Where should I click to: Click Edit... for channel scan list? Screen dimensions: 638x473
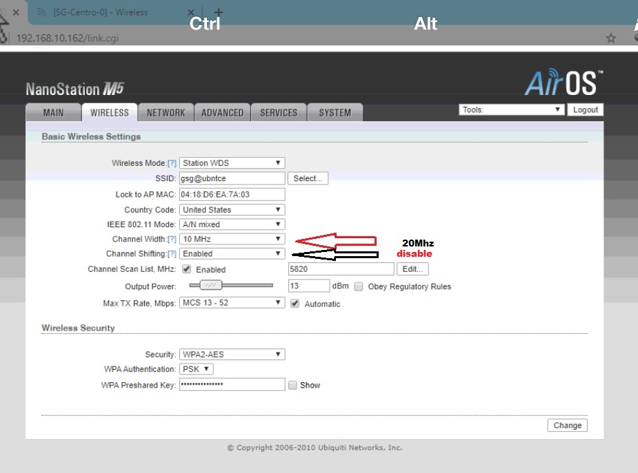tap(412, 269)
